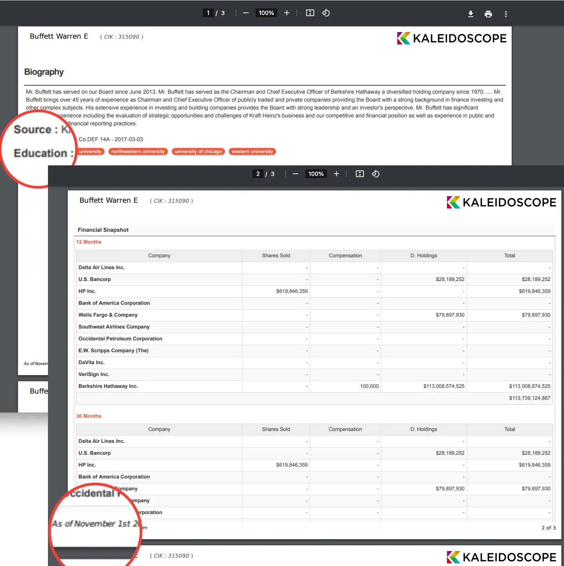Click 'CIK : 315090' on page 2 header
The width and height of the screenshot is (564, 566).
pyautogui.click(x=172, y=201)
